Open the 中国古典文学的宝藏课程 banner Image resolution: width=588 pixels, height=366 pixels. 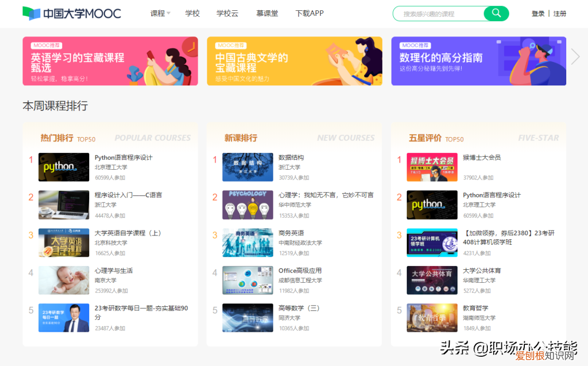(x=294, y=60)
